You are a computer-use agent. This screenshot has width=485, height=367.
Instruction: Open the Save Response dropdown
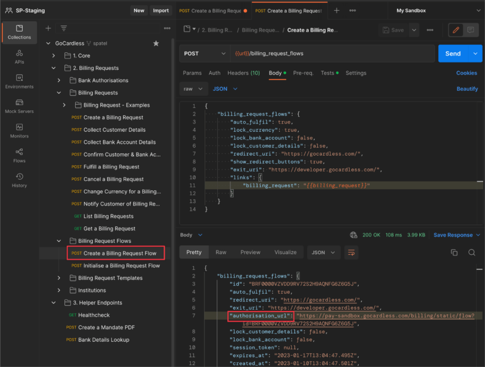click(x=457, y=235)
